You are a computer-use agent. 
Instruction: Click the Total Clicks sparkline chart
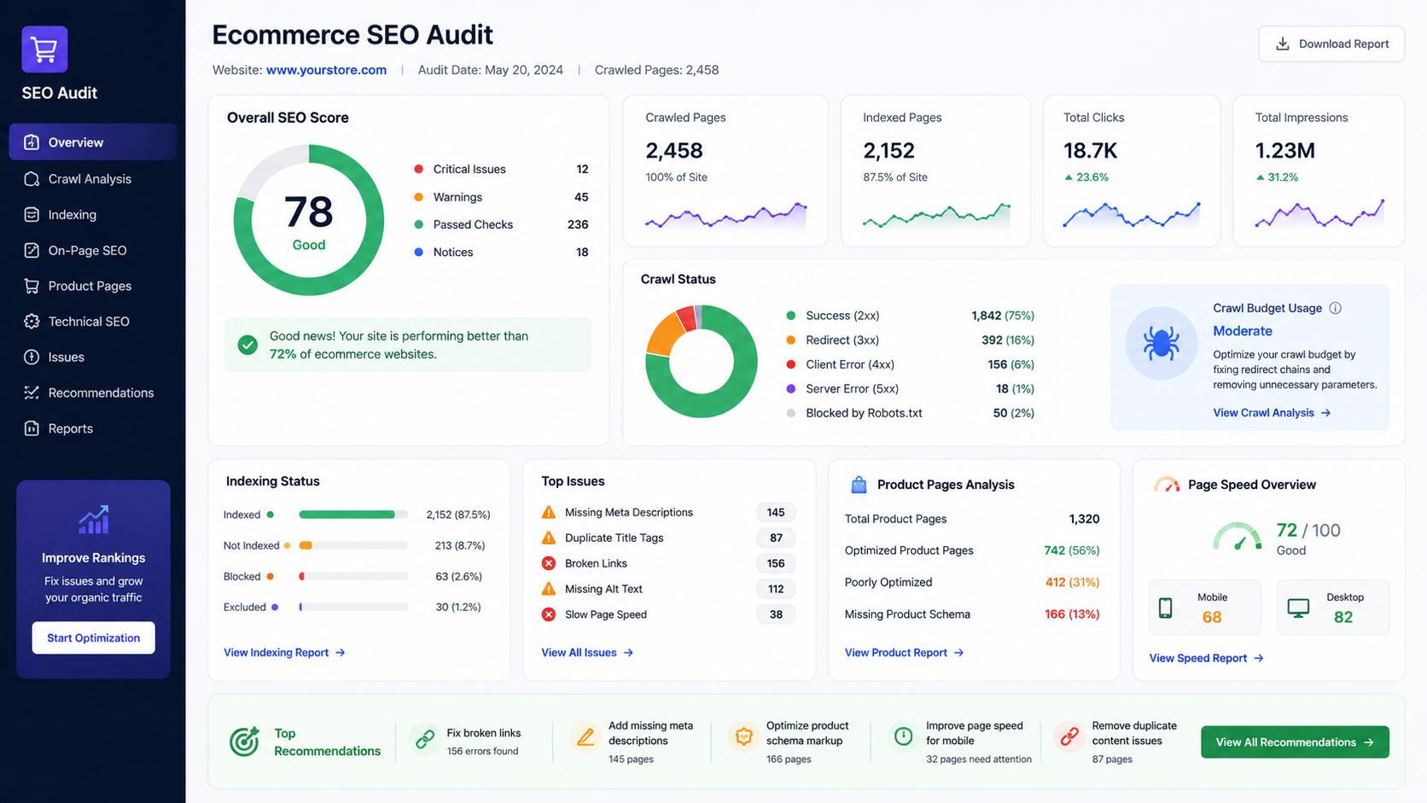pyautogui.click(x=1132, y=216)
